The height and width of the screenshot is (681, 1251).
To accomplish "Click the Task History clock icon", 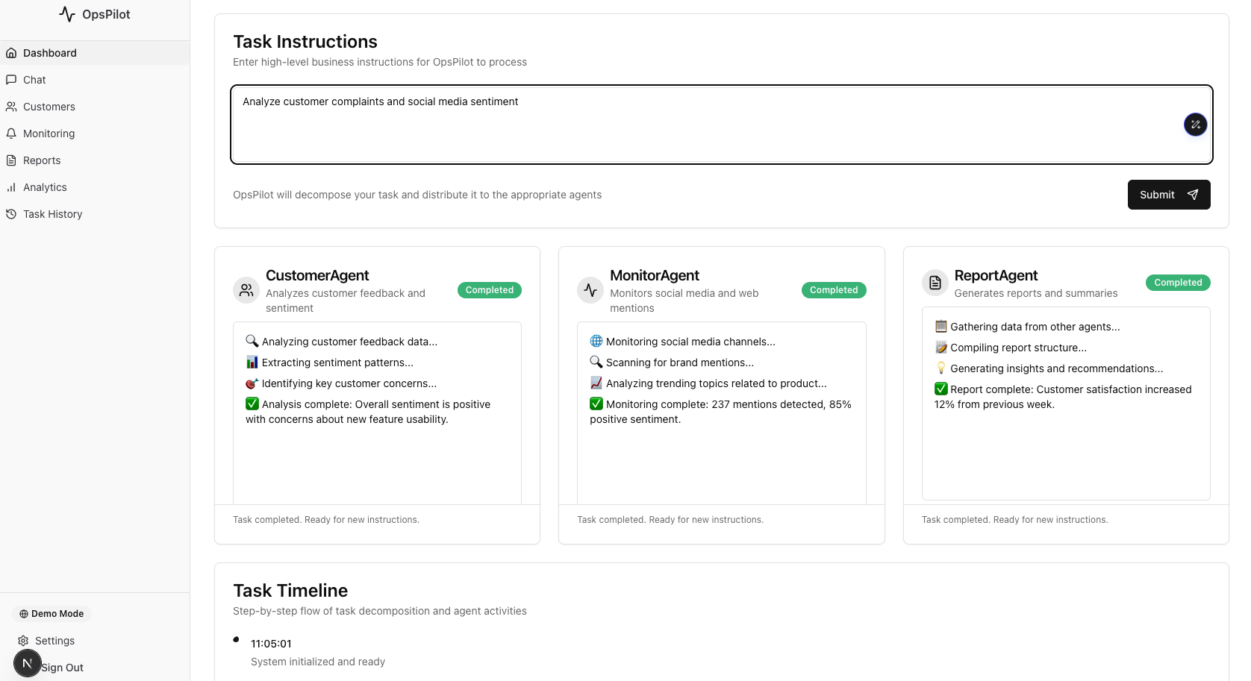I will point(11,214).
